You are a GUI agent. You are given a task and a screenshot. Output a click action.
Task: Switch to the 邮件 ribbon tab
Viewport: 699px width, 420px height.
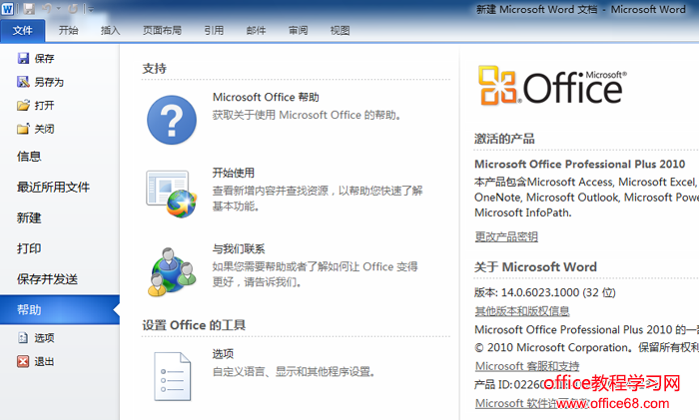click(256, 30)
